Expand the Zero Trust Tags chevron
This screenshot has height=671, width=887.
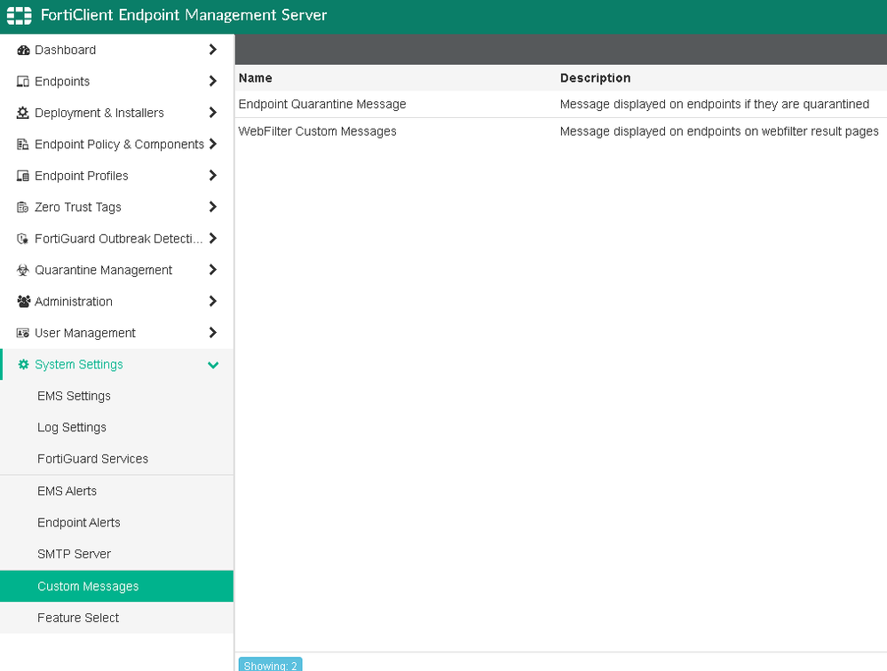(213, 207)
